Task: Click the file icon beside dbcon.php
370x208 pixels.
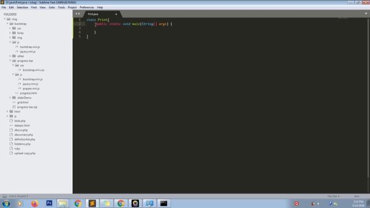Action: tap(11, 130)
